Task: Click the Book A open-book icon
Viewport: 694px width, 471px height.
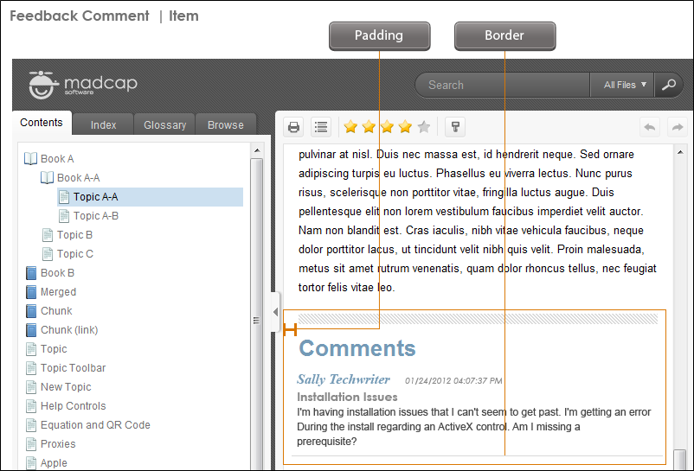Action: coord(30,159)
